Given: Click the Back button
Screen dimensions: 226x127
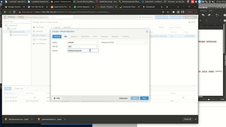Looking at the screenshot, I should coord(135,98).
